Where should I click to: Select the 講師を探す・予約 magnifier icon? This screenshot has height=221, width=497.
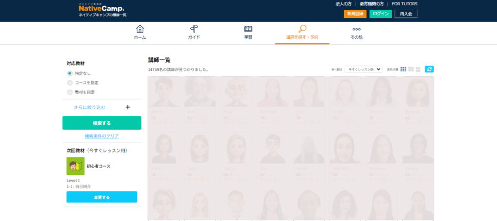pos(302,29)
